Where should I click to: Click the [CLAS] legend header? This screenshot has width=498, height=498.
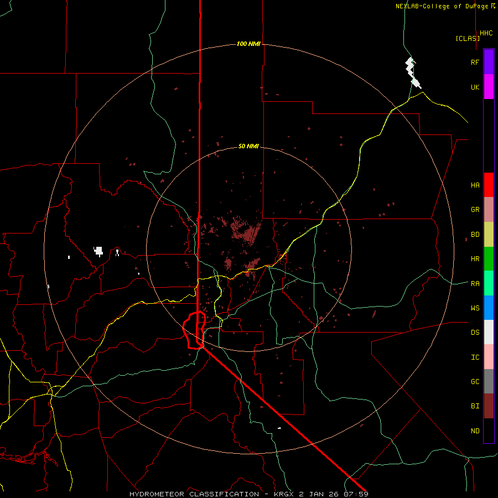468,38
